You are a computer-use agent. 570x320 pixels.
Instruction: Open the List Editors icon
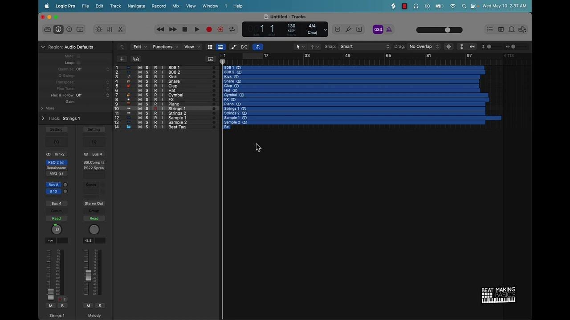tap(490, 29)
